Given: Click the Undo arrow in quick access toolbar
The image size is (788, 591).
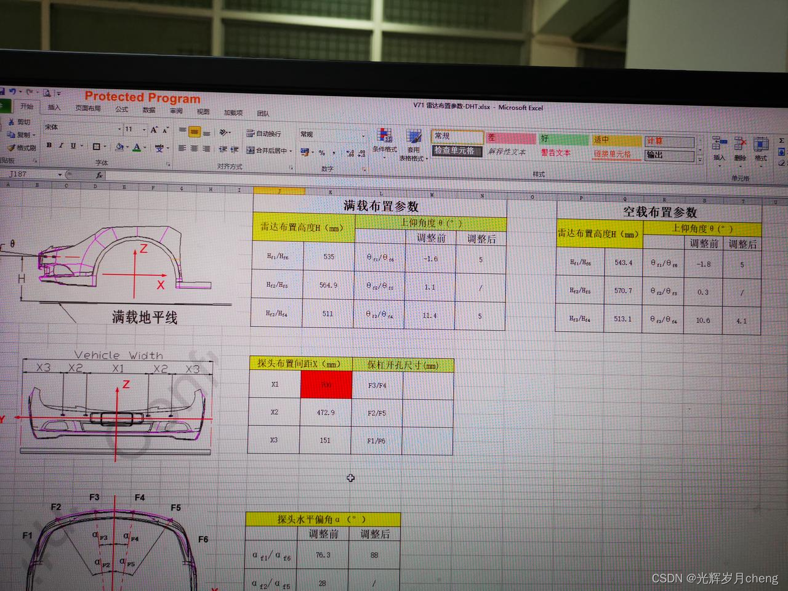Looking at the screenshot, I should point(12,92).
